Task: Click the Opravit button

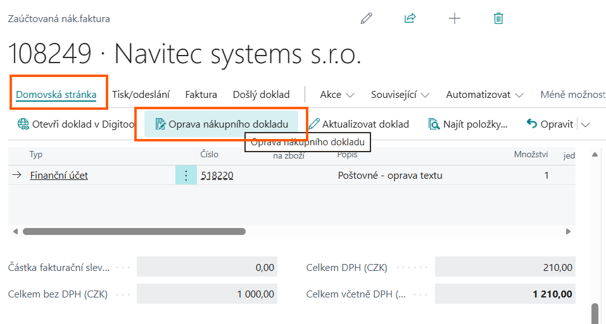Action: [550, 124]
